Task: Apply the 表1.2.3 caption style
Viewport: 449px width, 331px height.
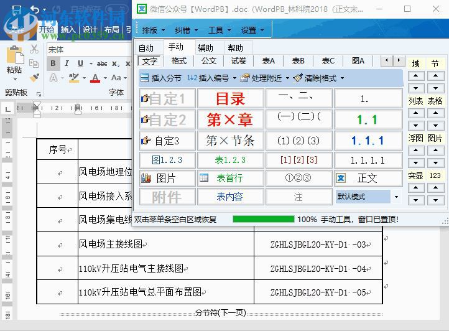Action: [x=231, y=160]
